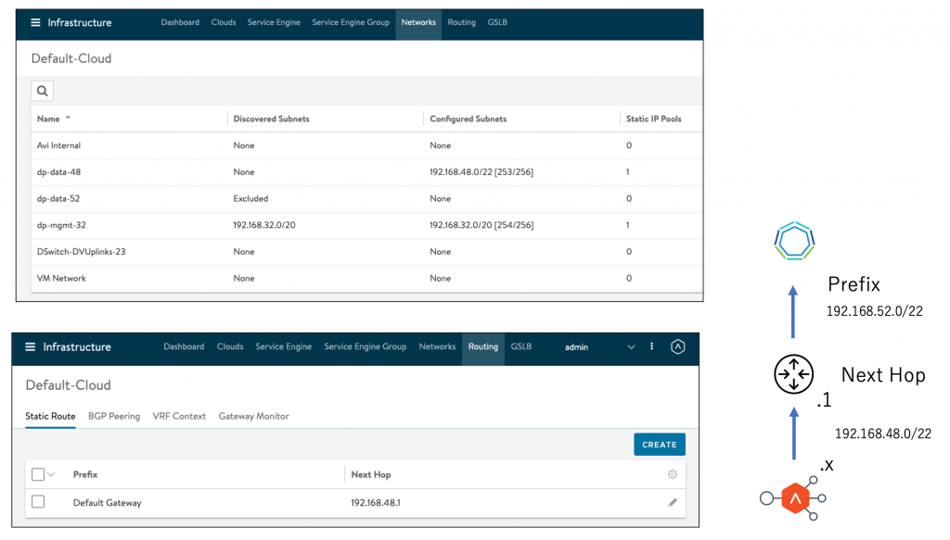Select the DSwitch-DVUplinks-23 network row
This screenshot has height=540, width=950.
367,252
